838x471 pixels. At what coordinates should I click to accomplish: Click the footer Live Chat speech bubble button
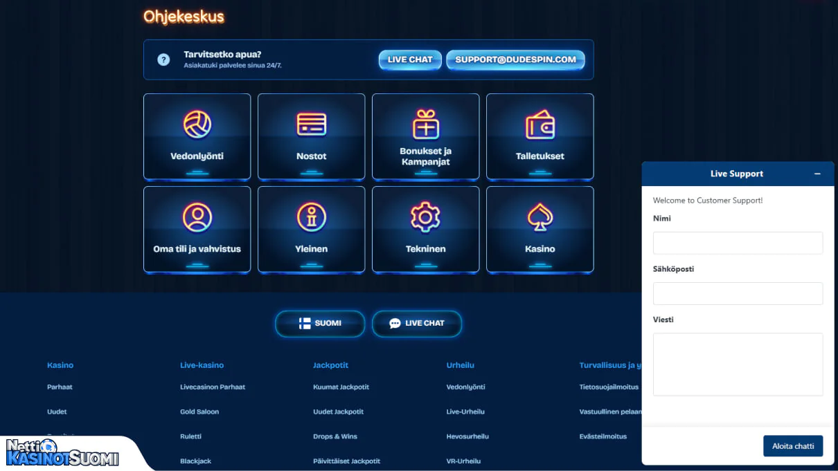point(417,323)
